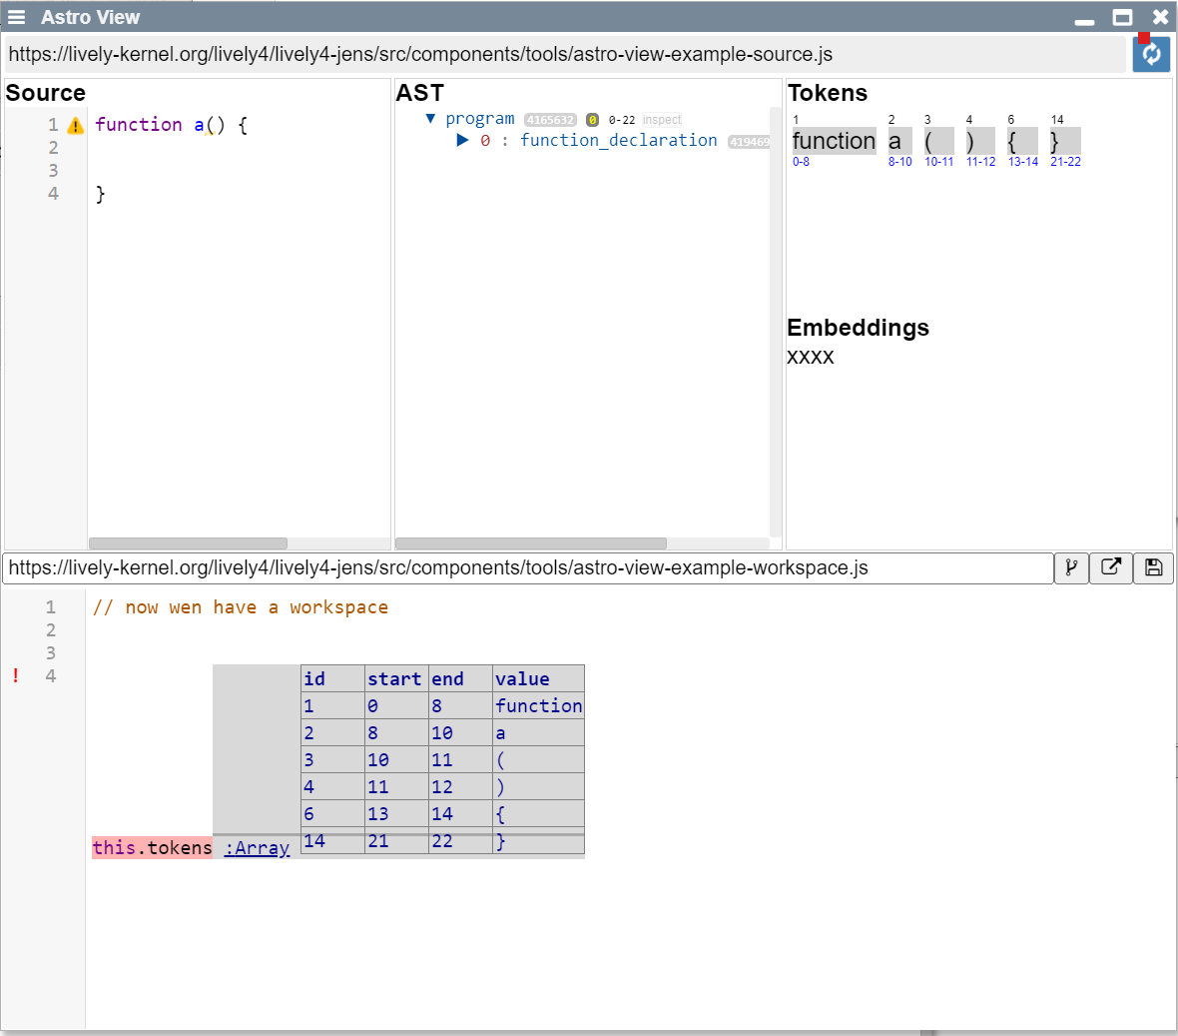Select the '{' token with range 13-14
Screen dimensions: 1178x1036
point(1012,141)
